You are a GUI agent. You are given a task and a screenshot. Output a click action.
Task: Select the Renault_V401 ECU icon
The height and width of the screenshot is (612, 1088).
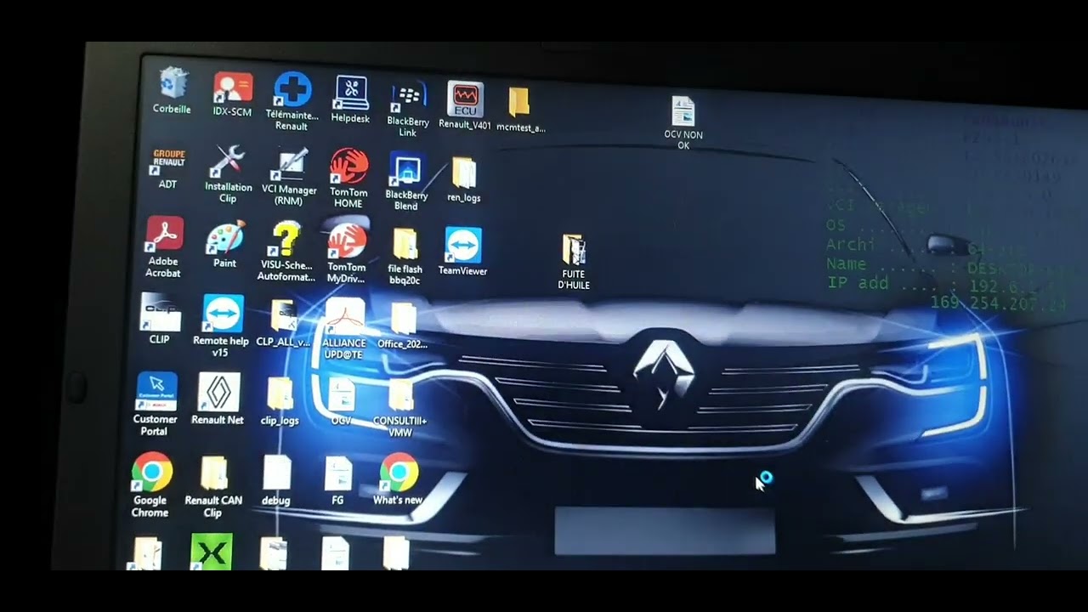(x=465, y=105)
